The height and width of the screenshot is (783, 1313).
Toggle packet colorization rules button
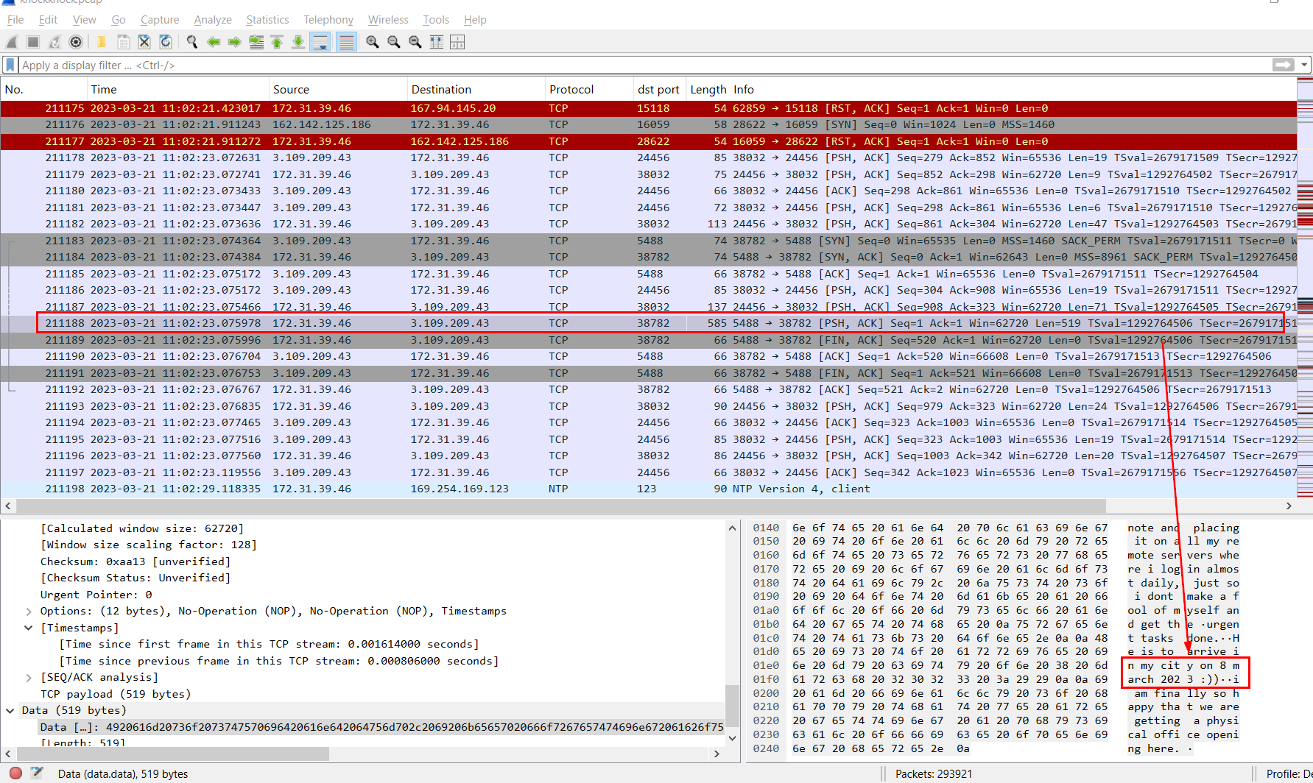coord(346,42)
